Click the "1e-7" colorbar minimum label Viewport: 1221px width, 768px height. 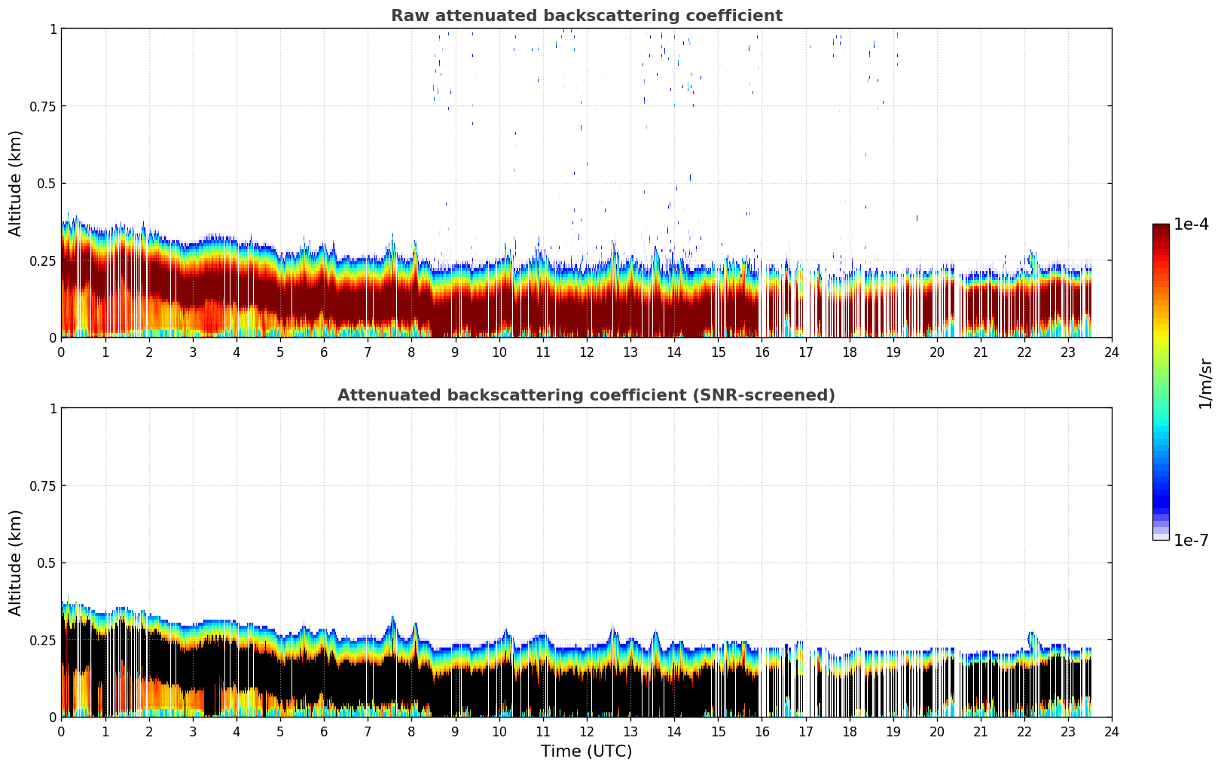coord(1191,541)
